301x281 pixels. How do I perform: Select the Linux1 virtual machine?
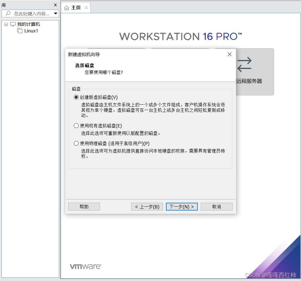pos(31,31)
